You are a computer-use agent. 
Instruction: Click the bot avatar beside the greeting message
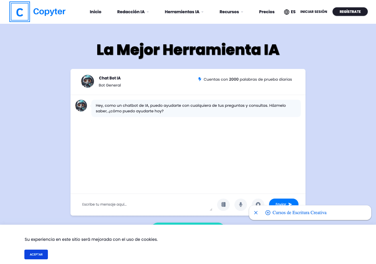[x=81, y=106]
